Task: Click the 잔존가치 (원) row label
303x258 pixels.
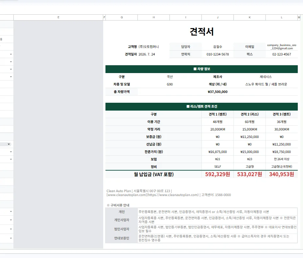Action: click(154, 152)
